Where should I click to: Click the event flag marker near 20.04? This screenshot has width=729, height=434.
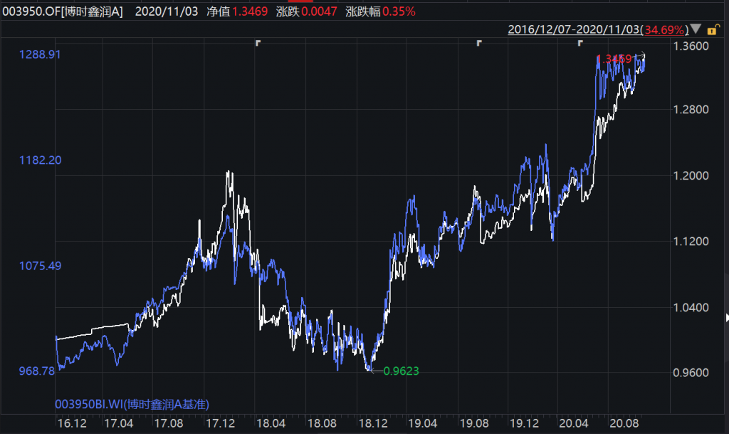pos(580,43)
